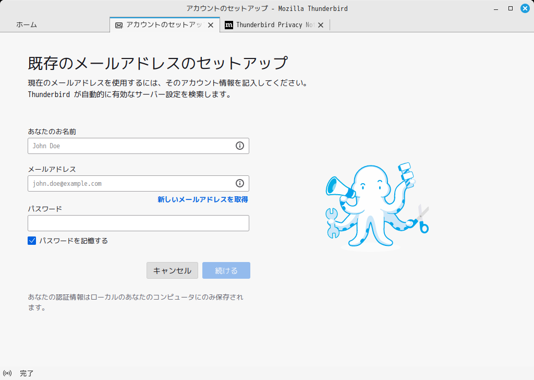
Task: Click the account setup tab envelope icon
Action: (119, 25)
